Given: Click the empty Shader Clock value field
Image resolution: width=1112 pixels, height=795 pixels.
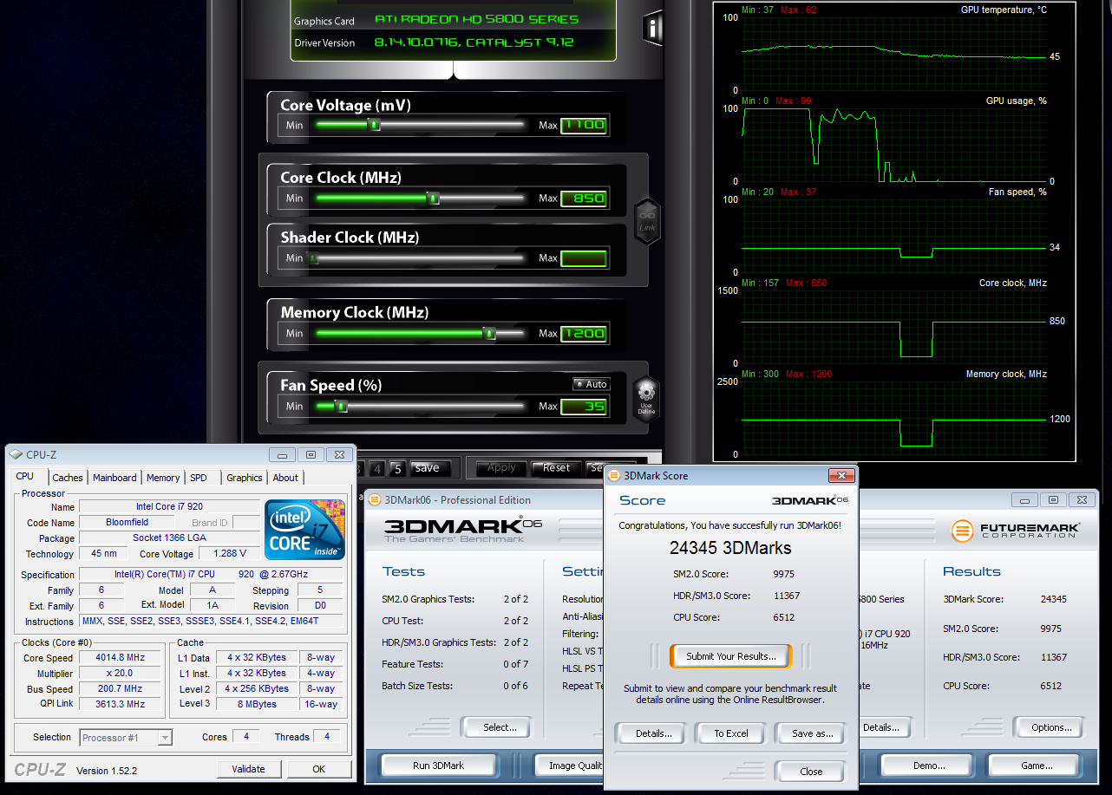Looking at the screenshot, I should coord(584,257).
